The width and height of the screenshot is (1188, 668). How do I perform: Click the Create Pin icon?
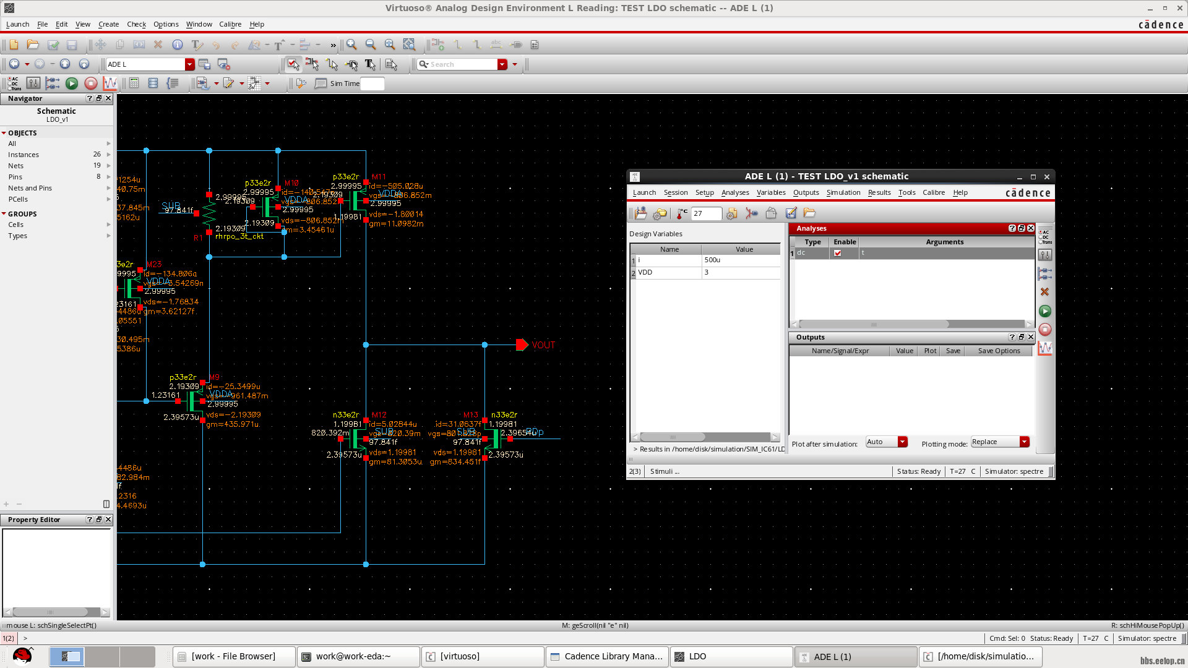(x=516, y=45)
